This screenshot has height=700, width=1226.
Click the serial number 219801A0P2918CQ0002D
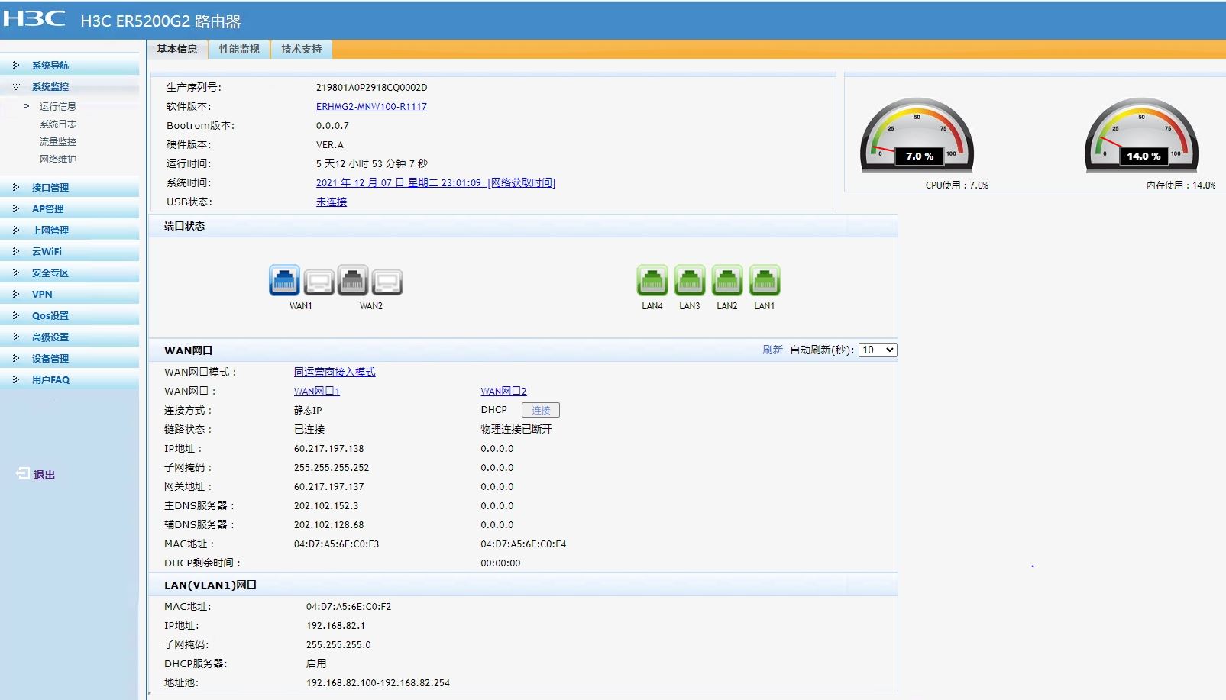tap(372, 87)
